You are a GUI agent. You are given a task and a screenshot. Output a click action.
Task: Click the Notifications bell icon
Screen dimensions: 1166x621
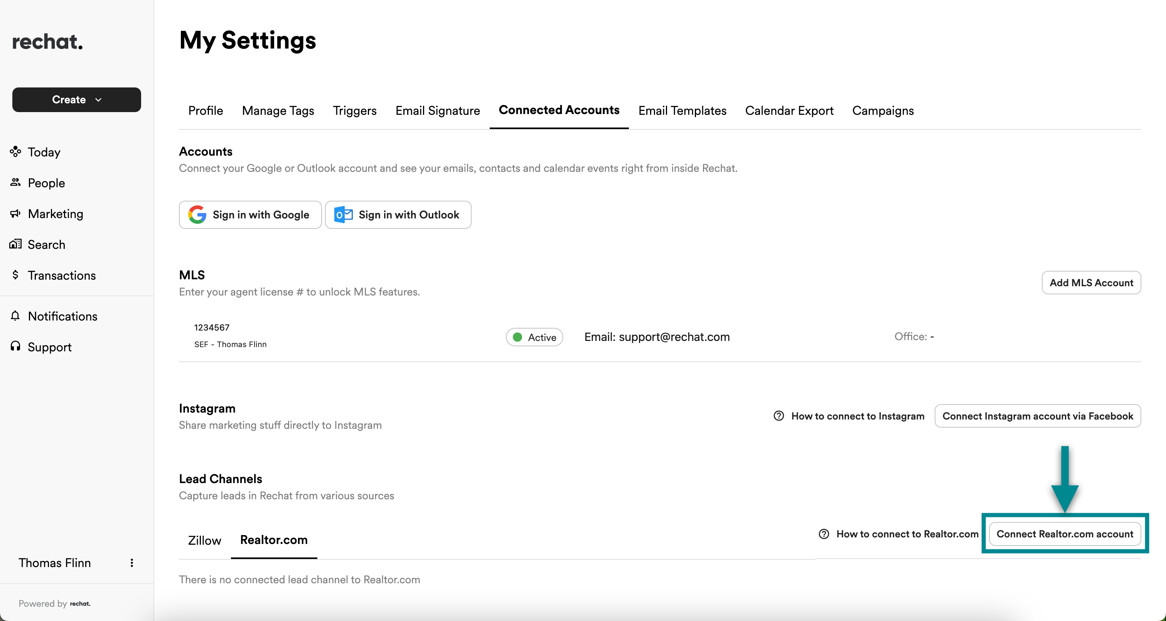click(x=15, y=316)
